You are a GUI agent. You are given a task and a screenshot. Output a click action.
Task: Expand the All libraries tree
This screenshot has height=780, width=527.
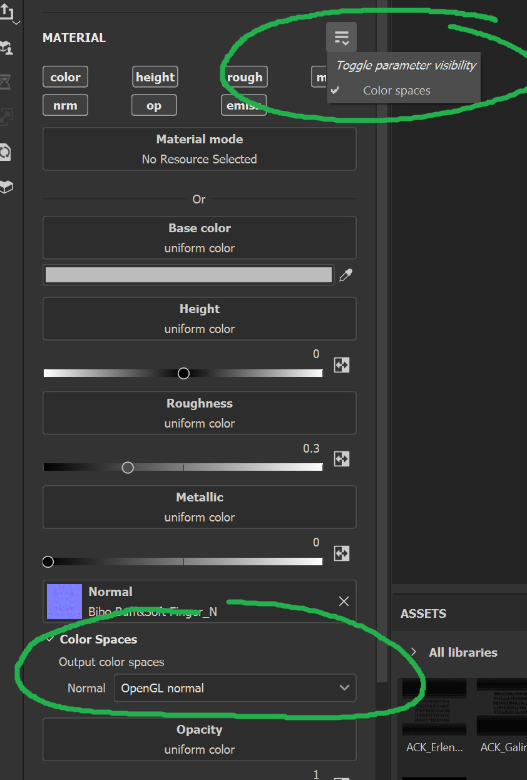413,652
